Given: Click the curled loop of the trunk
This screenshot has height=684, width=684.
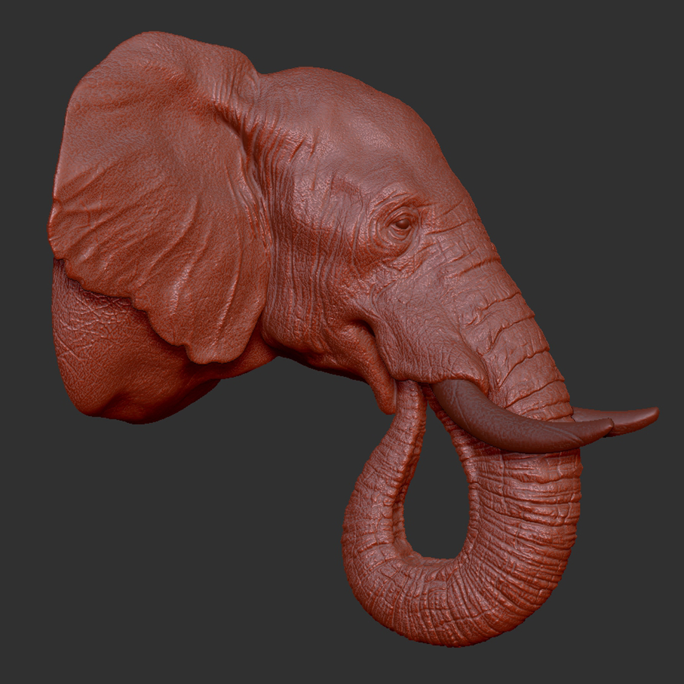Looking at the screenshot, I should click(x=462, y=515).
